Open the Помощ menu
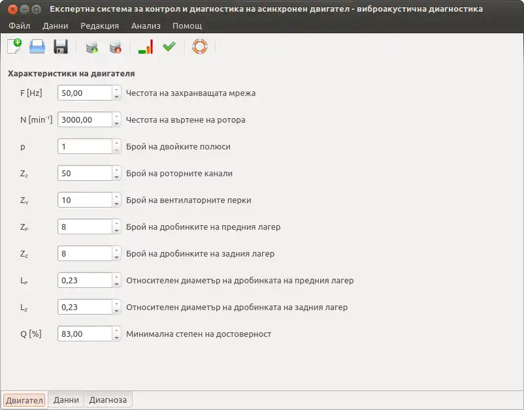This screenshot has height=410, width=524. click(x=187, y=25)
